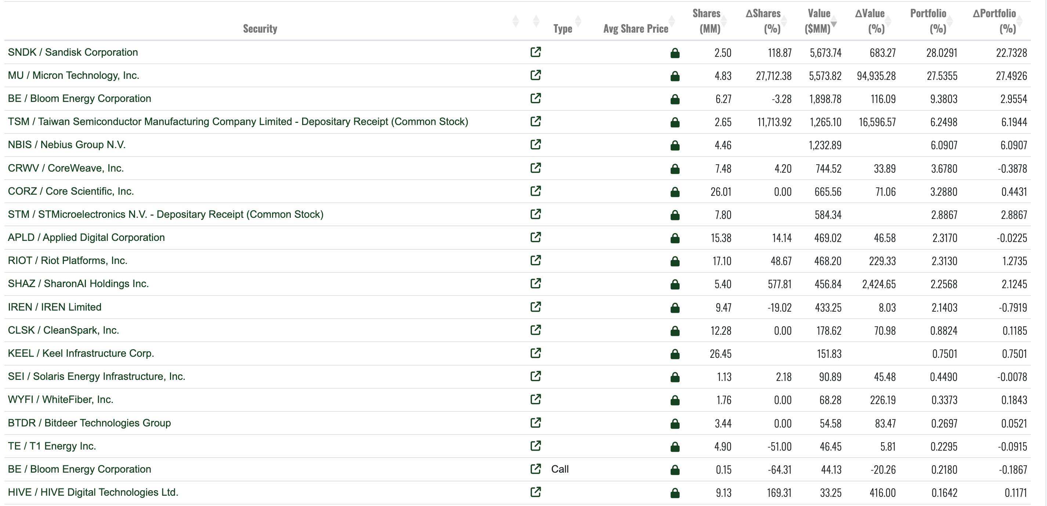This screenshot has width=1047, height=506.
Task: Select Sandisk value cell 5,673.74
Action: [825, 53]
